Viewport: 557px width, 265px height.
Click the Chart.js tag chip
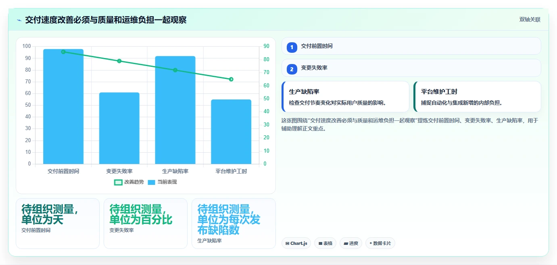point(296,243)
